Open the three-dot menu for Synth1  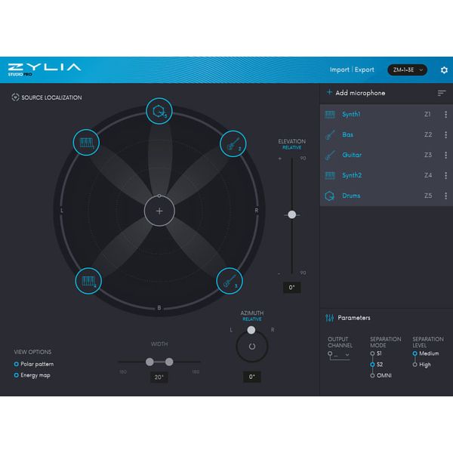pyautogui.click(x=445, y=115)
